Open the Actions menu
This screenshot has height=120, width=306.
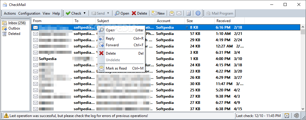[10, 13]
